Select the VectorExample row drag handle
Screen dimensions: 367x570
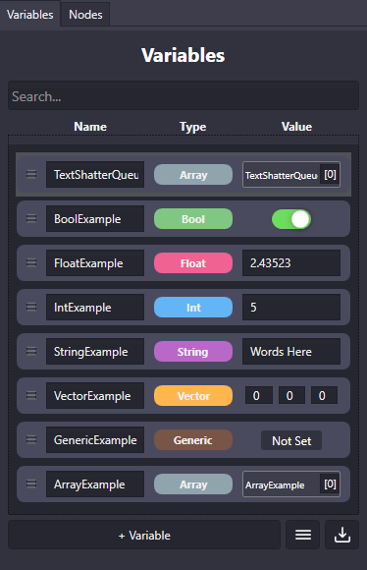tap(31, 395)
